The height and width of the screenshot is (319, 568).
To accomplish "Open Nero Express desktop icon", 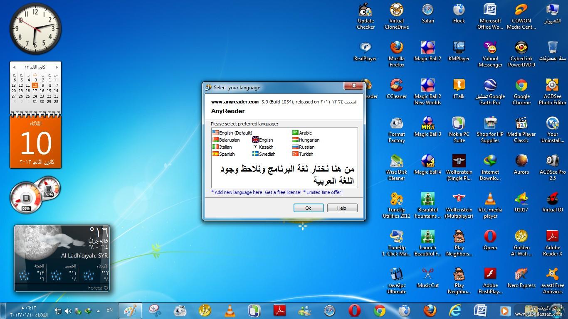I will tap(521, 278).
